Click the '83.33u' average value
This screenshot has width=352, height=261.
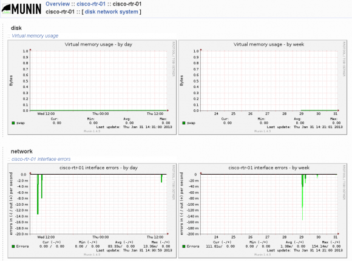click(115, 246)
